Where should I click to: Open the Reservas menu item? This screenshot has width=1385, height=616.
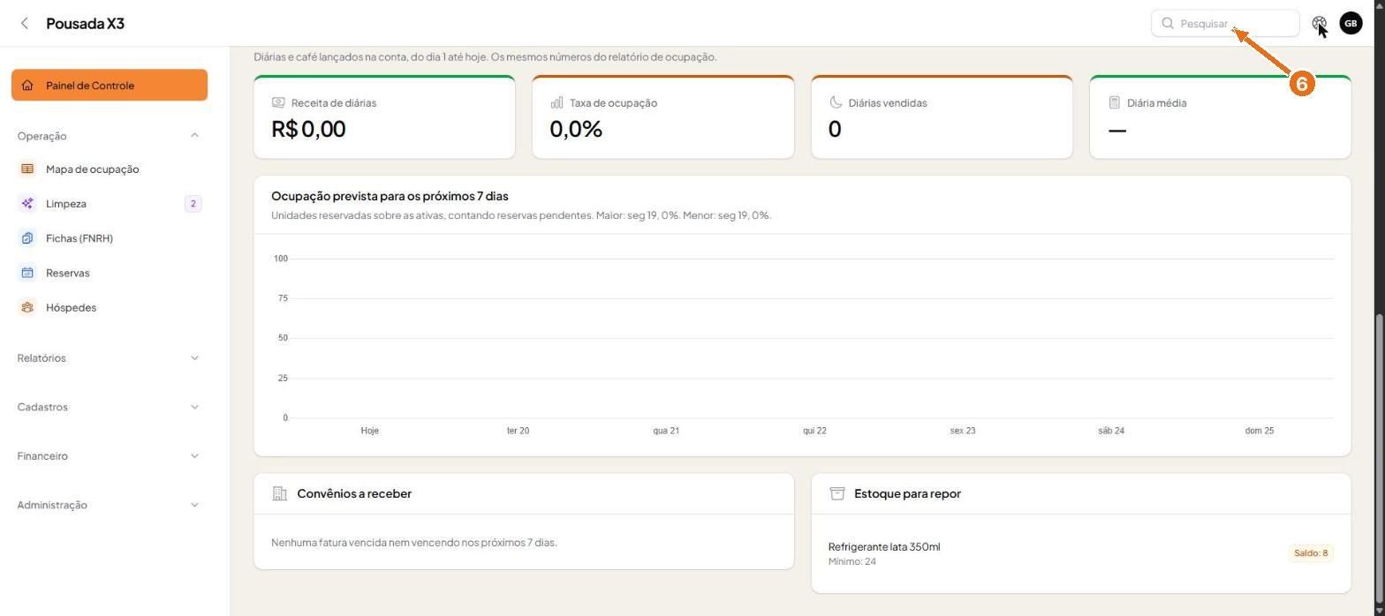pos(110,273)
